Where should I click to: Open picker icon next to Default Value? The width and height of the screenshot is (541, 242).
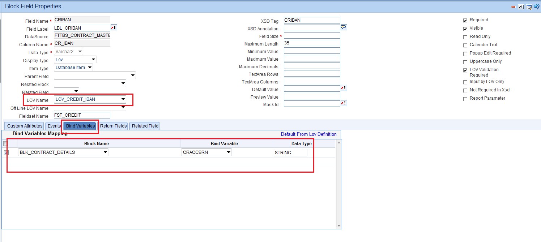[344, 88]
